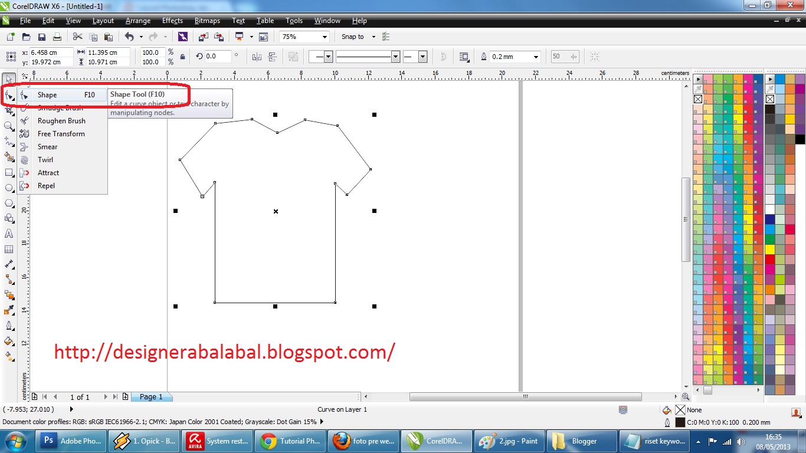Open the Welcome screen button

pos(263,37)
